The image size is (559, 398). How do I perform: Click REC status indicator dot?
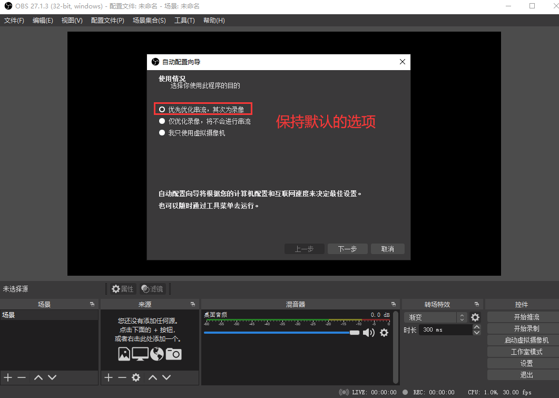point(405,392)
